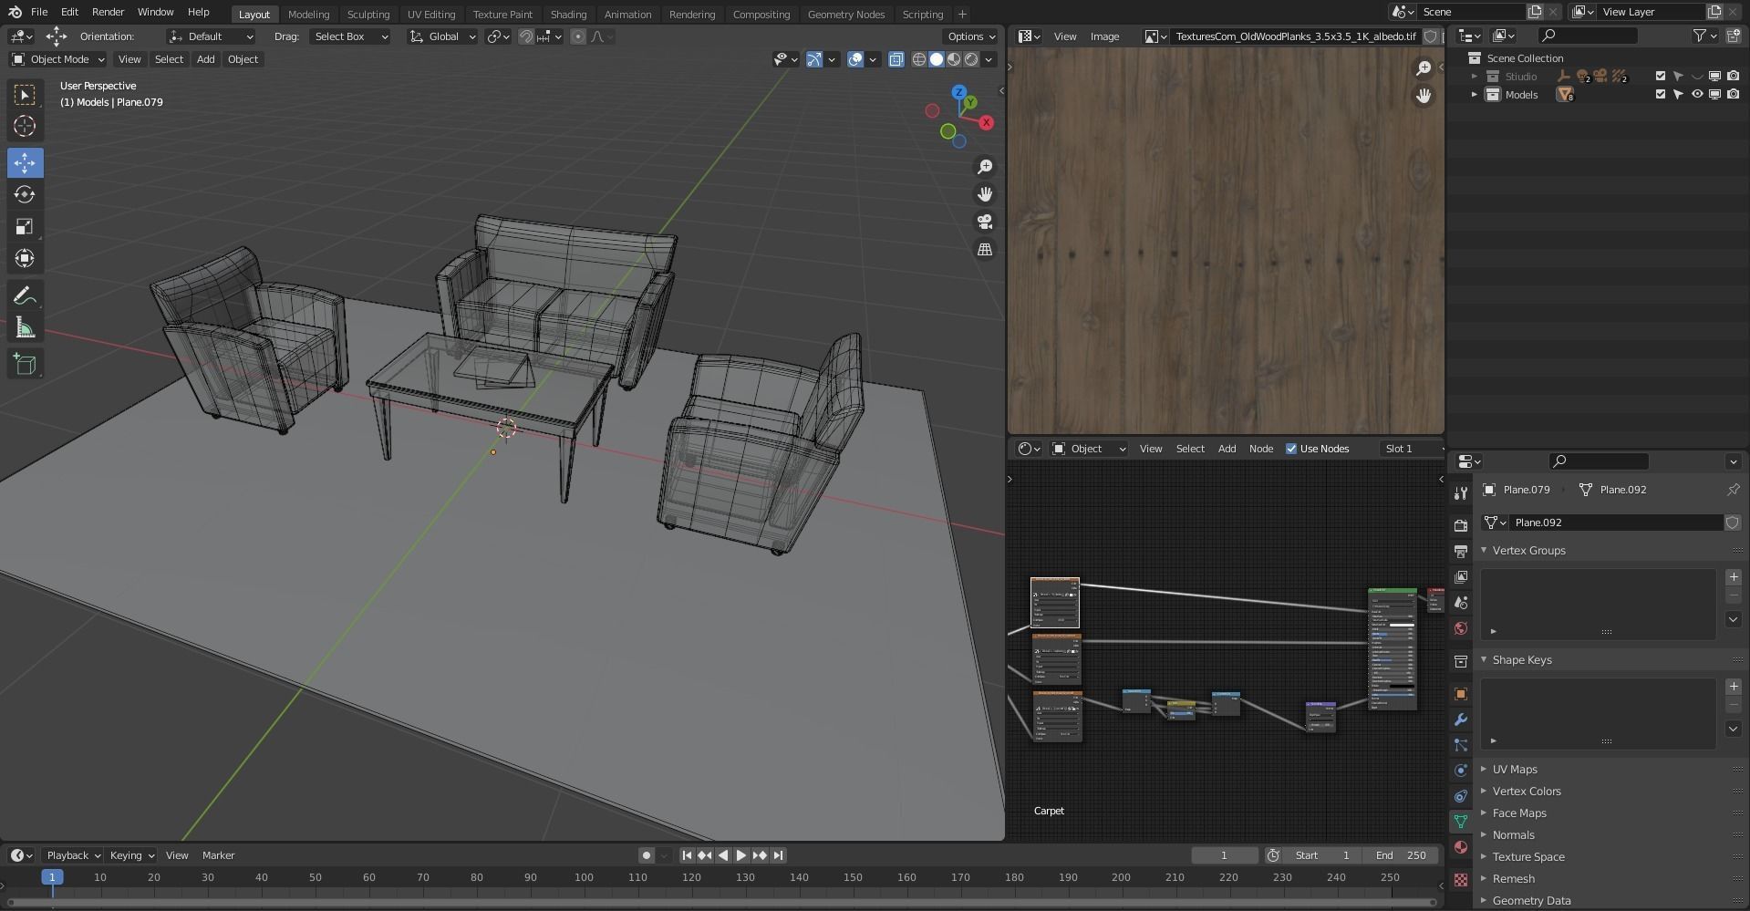Screen dimensions: 1750x911
Task: Add a new shape key with plus button
Action: coord(1734,687)
